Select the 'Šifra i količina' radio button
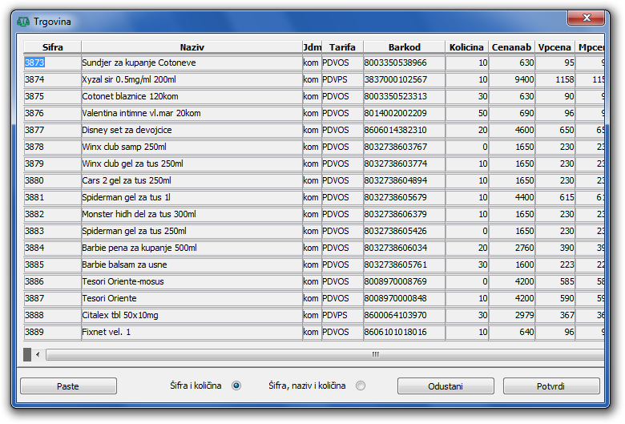The width and height of the screenshot is (625, 424). [236, 386]
